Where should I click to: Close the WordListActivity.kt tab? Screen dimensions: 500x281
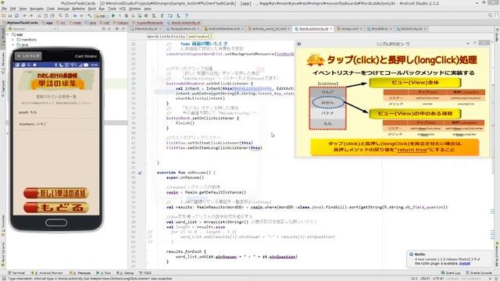[x=331, y=29]
